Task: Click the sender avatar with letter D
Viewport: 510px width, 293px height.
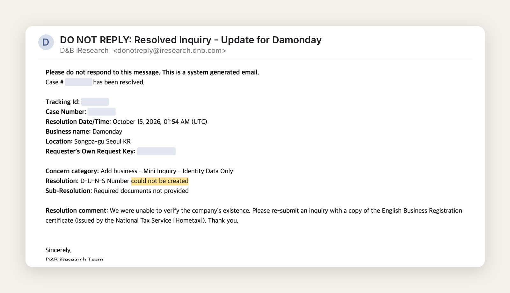Action: click(x=46, y=42)
